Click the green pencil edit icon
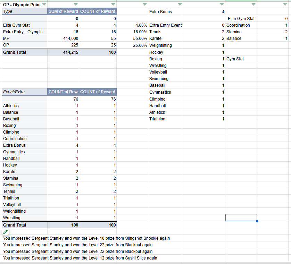The width and height of the screenshot is (291, 264). pos(6,232)
